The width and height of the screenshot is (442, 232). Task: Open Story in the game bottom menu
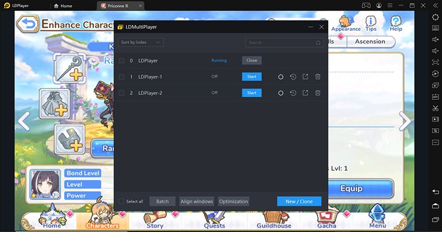point(155,219)
